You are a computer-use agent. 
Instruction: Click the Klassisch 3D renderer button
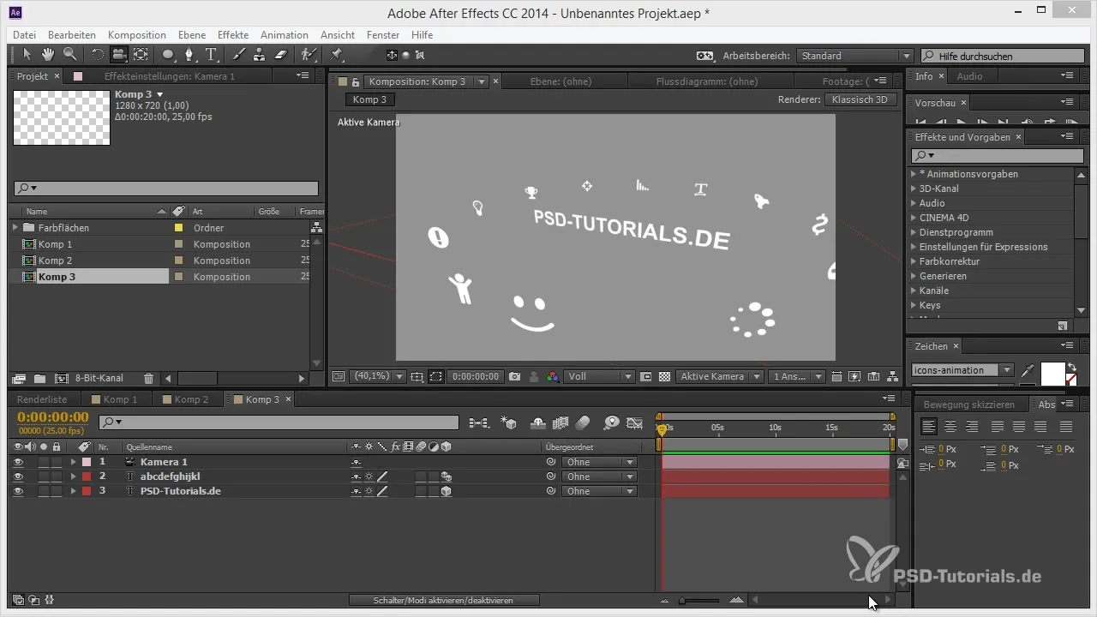pos(861,99)
